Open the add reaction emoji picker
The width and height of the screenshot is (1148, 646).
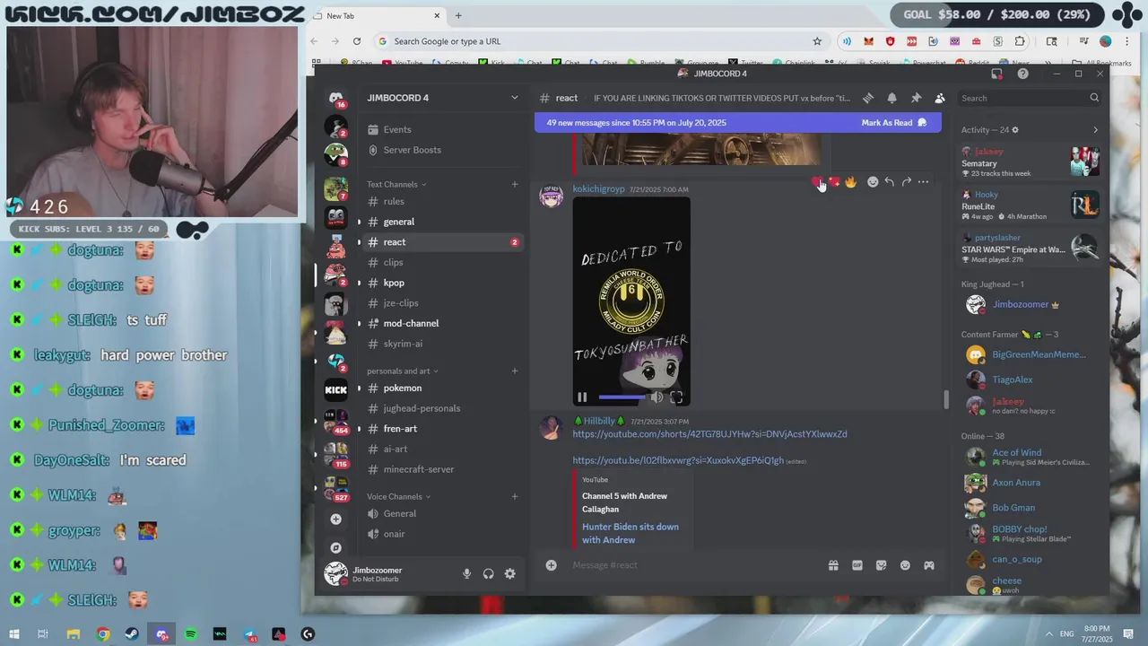pyautogui.click(x=873, y=182)
